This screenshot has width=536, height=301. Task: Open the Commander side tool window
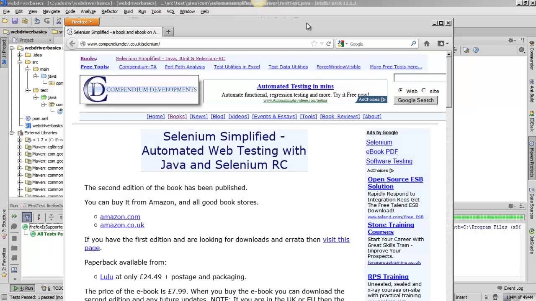coord(532,56)
